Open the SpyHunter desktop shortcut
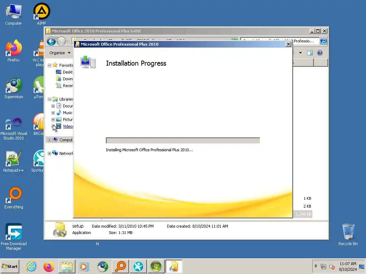 38,162
